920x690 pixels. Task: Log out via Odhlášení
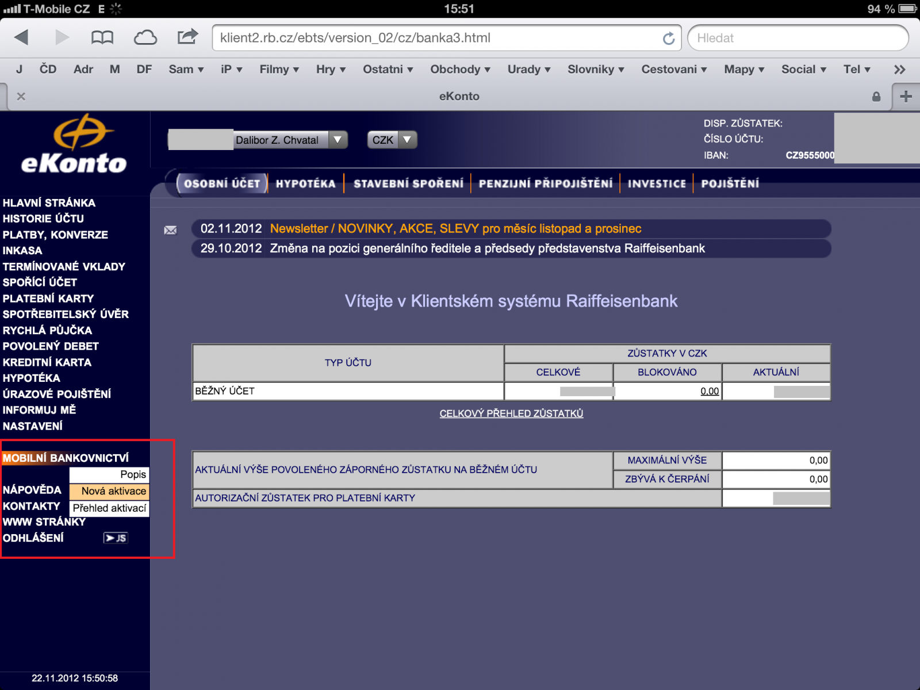click(x=33, y=538)
